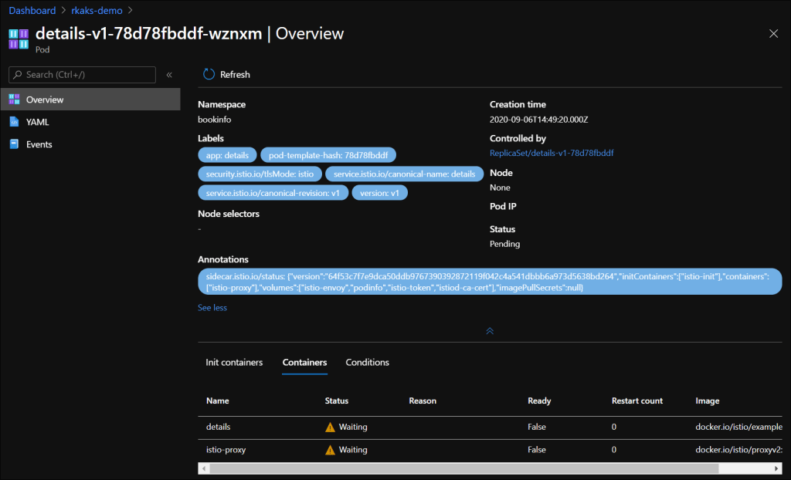Viewport: 791px width, 480px height.
Task: Open the ReplicaSet/details-v1-78d78fbddf link
Action: [x=552, y=153]
